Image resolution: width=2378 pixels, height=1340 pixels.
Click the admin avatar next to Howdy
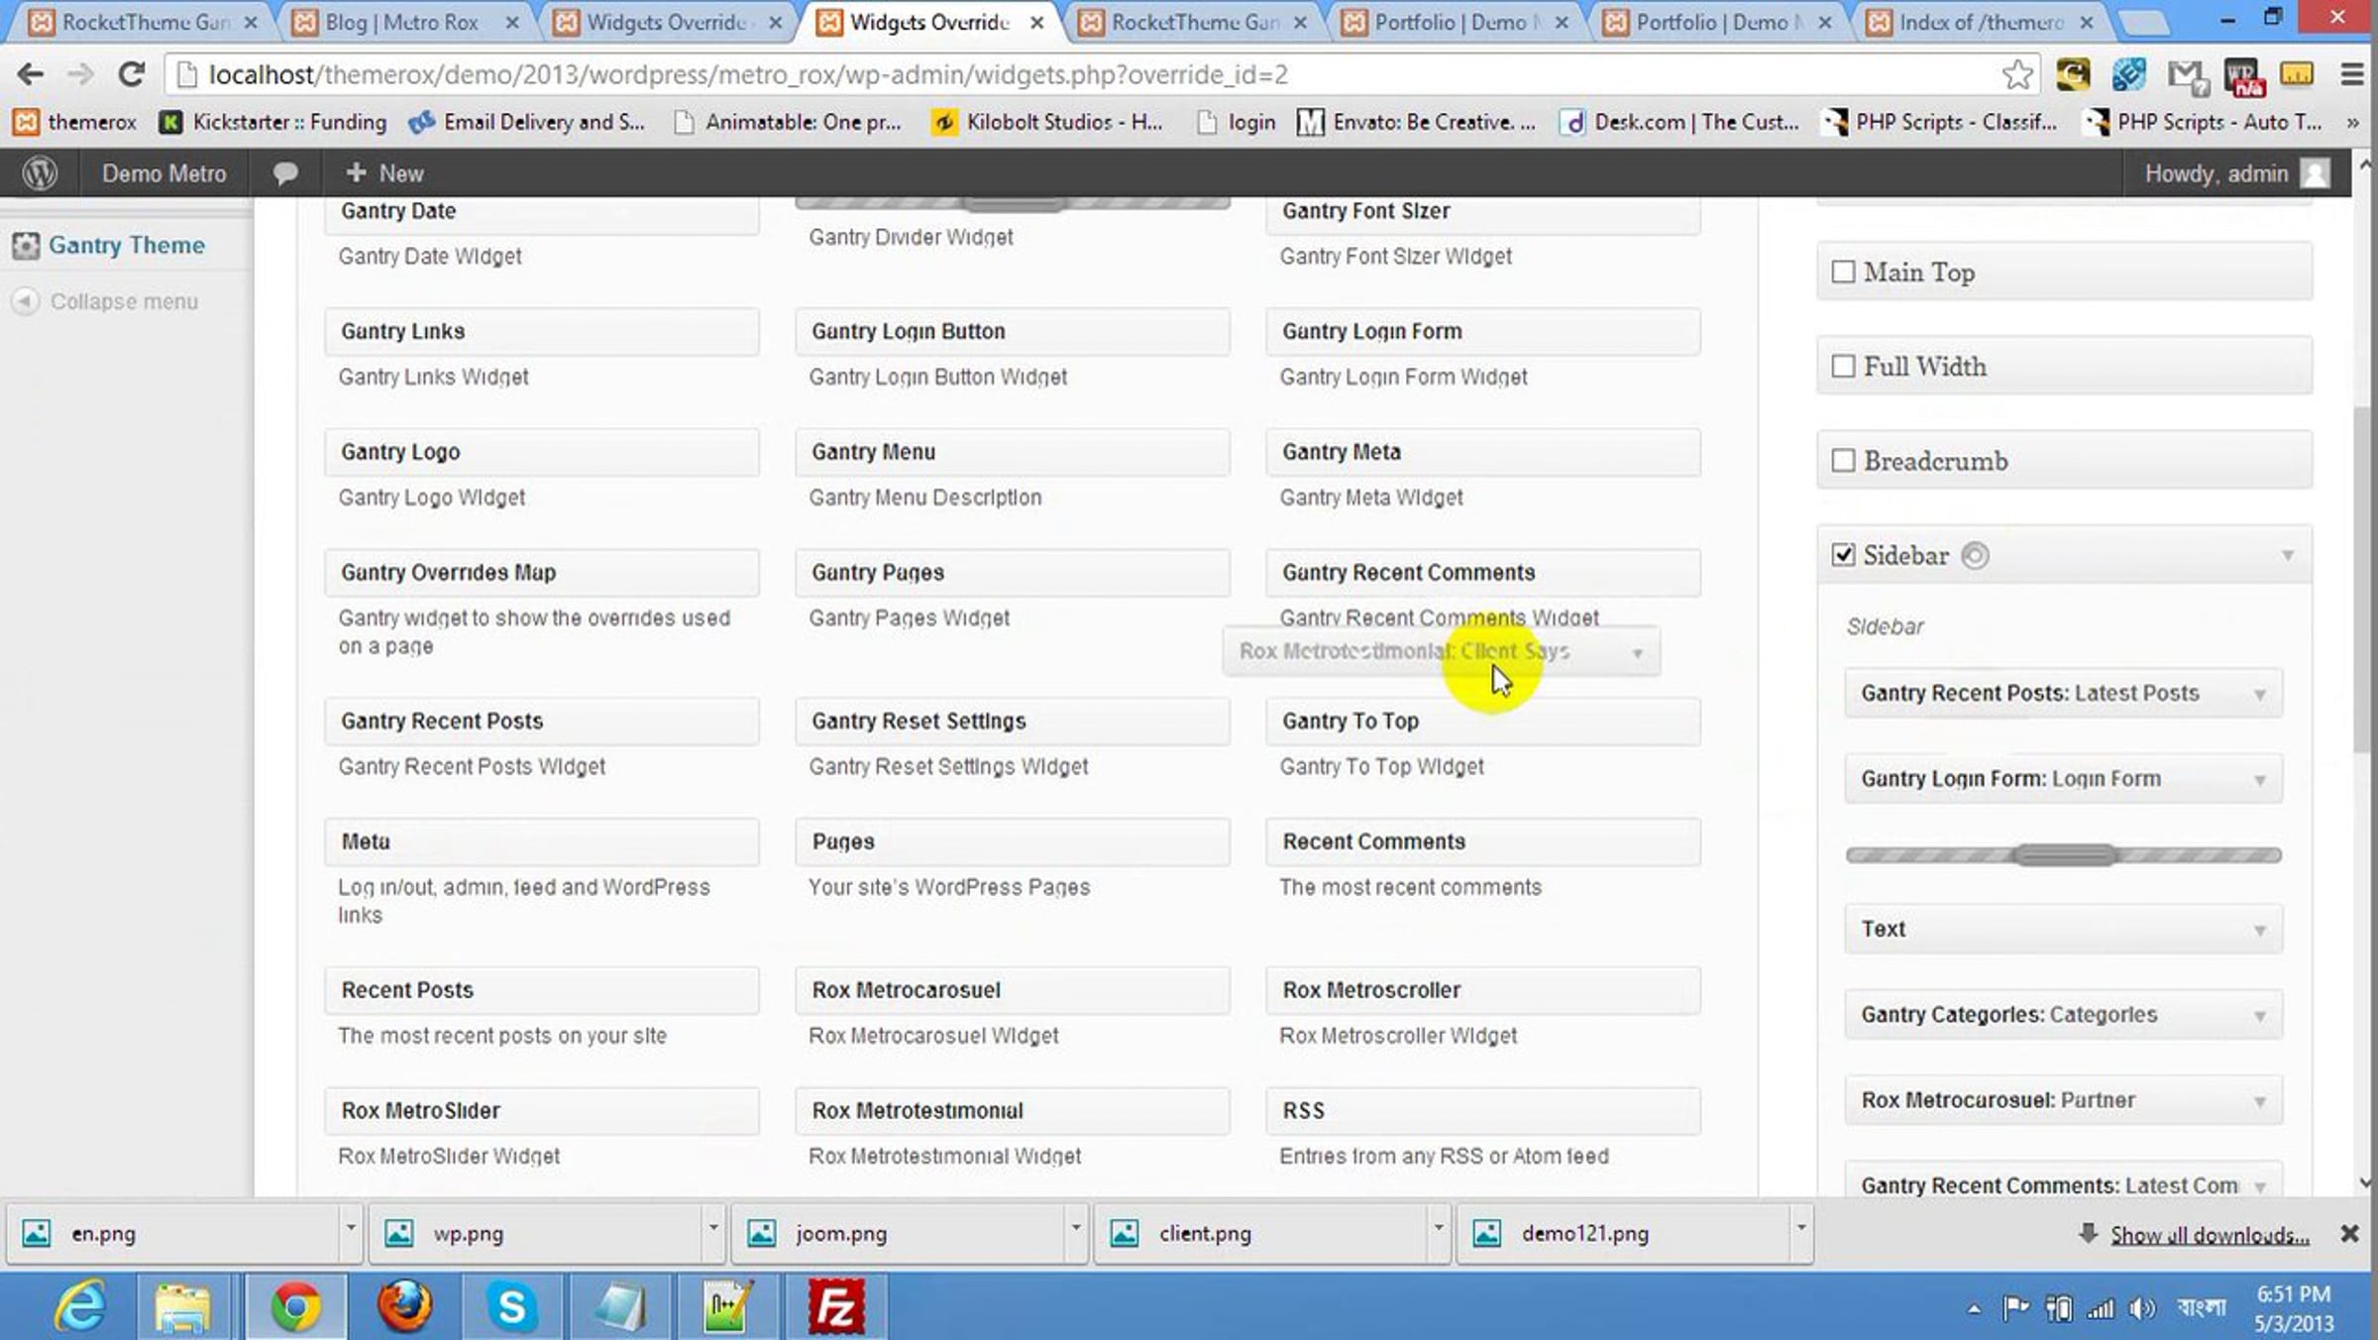point(2316,173)
